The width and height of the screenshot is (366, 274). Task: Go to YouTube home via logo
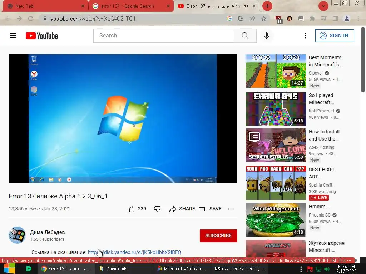pyautogui.click(x=42, y=36)
